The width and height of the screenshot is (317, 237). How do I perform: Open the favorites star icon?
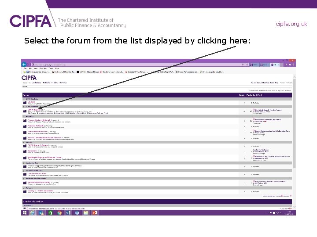click(290, 65)
